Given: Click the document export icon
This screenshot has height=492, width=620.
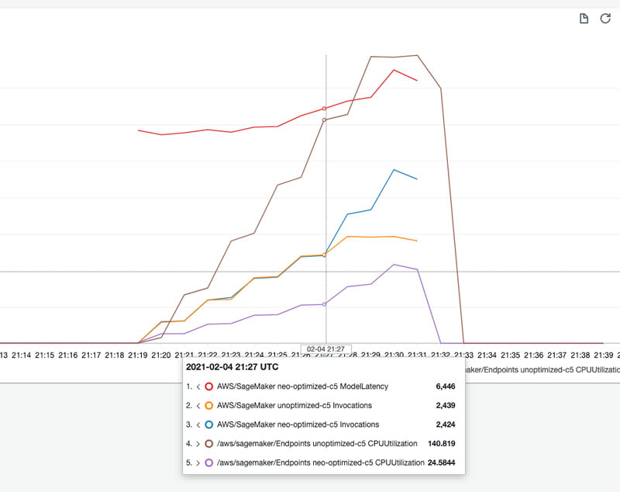Looking at the screenshot, I should 584,19.
